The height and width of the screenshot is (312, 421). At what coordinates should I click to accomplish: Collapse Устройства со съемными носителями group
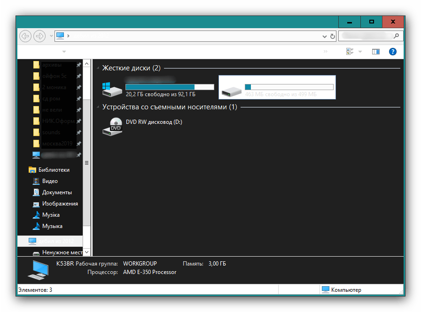tap(98, 107)
